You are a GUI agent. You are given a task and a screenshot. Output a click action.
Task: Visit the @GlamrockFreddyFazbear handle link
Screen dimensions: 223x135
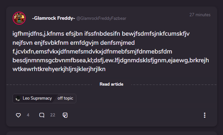101,18
